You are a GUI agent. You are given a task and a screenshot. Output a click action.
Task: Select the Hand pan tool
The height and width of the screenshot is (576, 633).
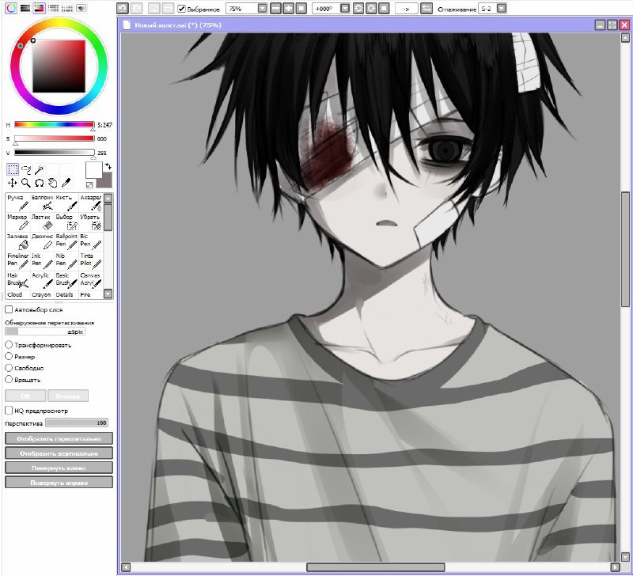51,183
